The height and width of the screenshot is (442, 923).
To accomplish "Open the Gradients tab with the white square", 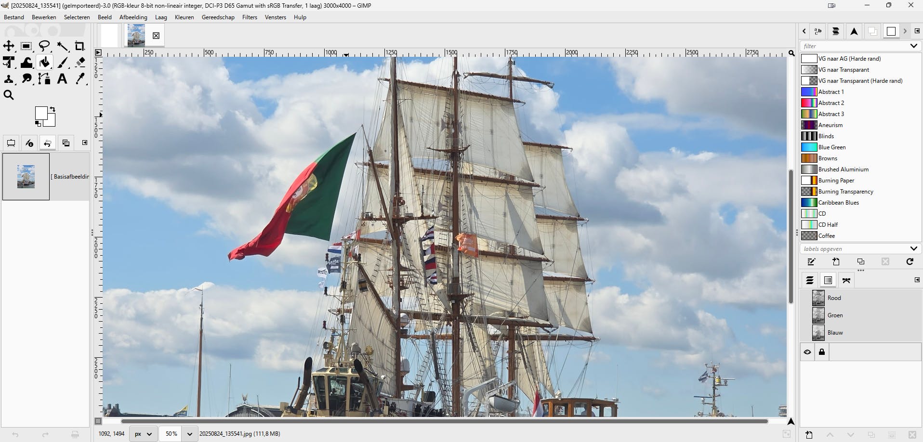I will (891, 31).
